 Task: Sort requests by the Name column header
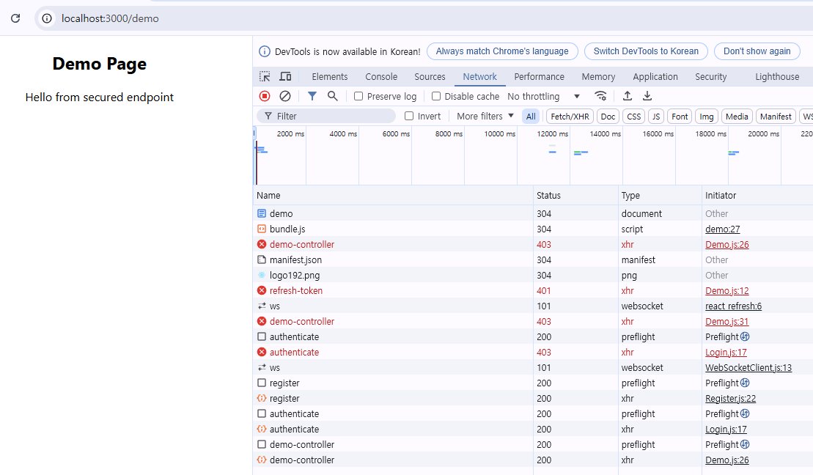[393, 196]
